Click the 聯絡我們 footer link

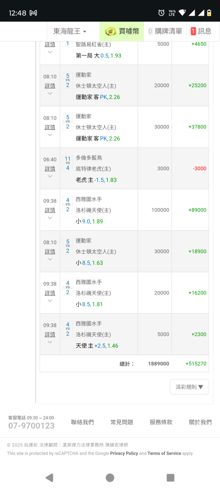coord(83,422)
